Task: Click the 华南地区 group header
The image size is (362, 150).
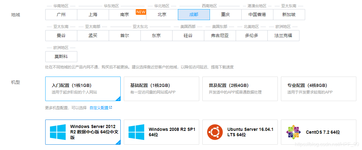Action: 61,6
